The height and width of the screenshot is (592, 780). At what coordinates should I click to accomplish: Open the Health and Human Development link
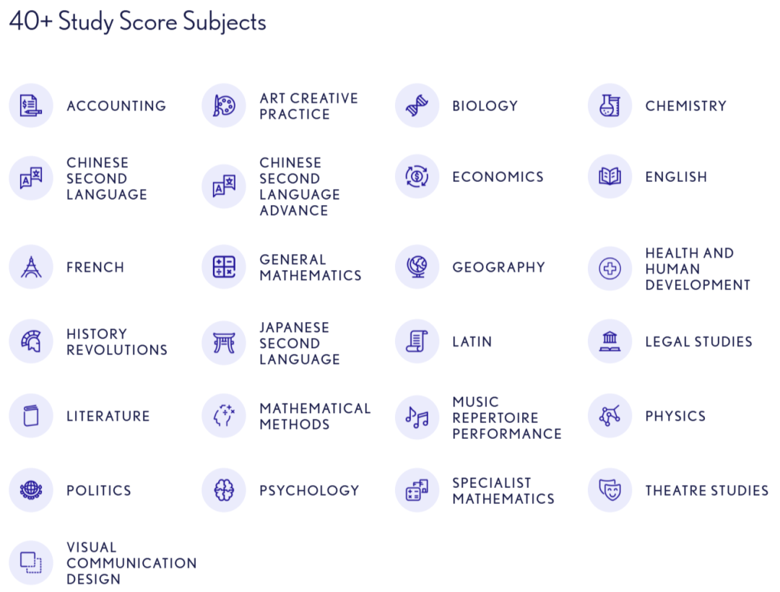click(x=697, y=269)
